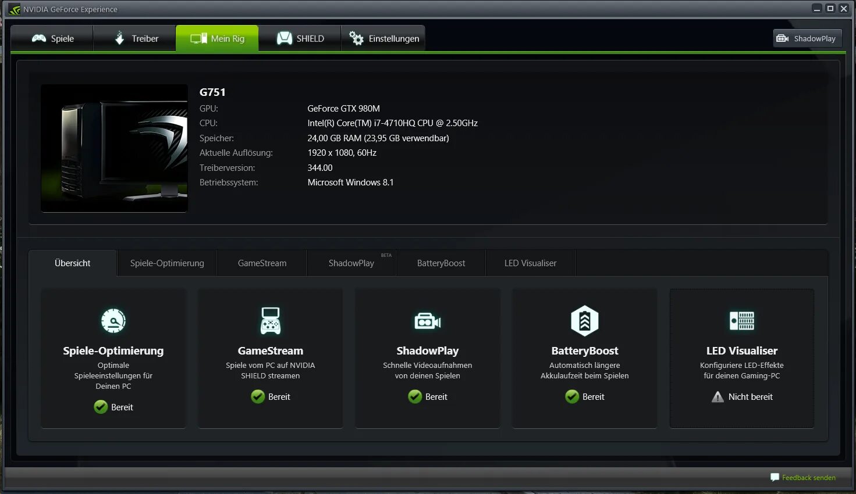Click the SHIELD device icon
856x494 pixels.
pyautogui.click(x=284, y=38)
